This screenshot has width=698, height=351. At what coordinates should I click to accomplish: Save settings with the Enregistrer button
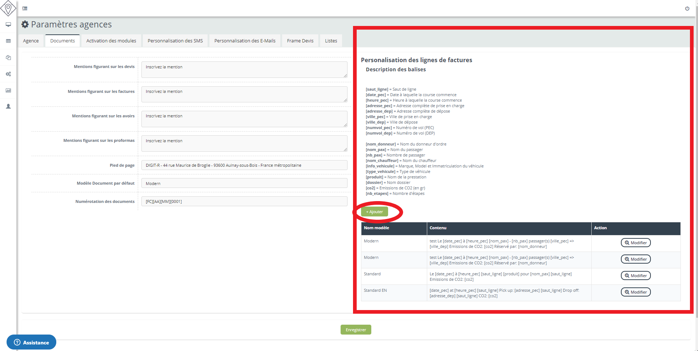[356, 330]
